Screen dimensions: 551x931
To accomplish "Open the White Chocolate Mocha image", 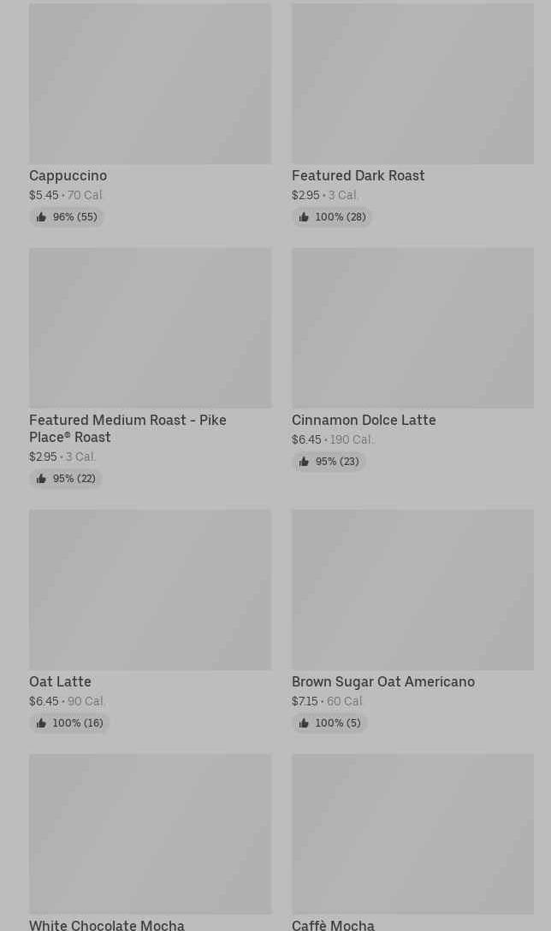I will tap(150, 834).
